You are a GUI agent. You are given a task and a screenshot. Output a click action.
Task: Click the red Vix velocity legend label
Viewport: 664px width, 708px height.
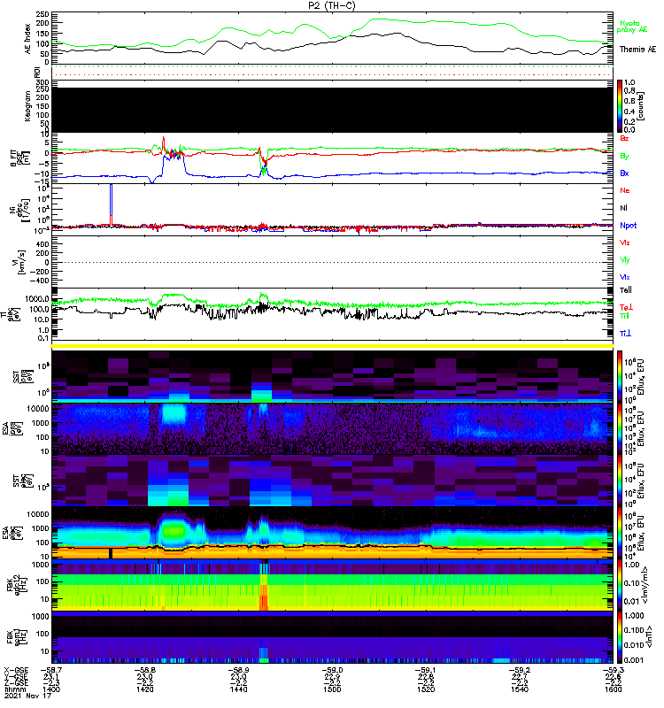tap(625, 242)
